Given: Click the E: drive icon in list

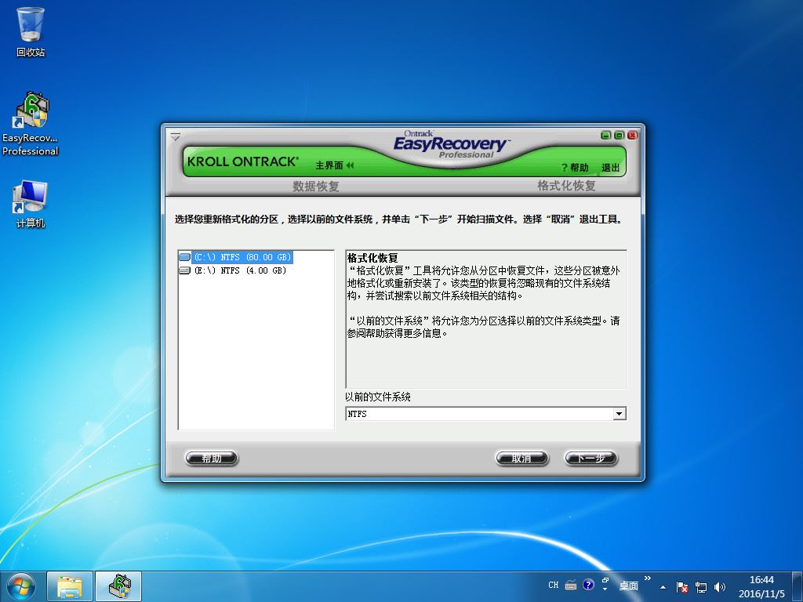Looking at the screenshot, I should click(x=185, y=270).
